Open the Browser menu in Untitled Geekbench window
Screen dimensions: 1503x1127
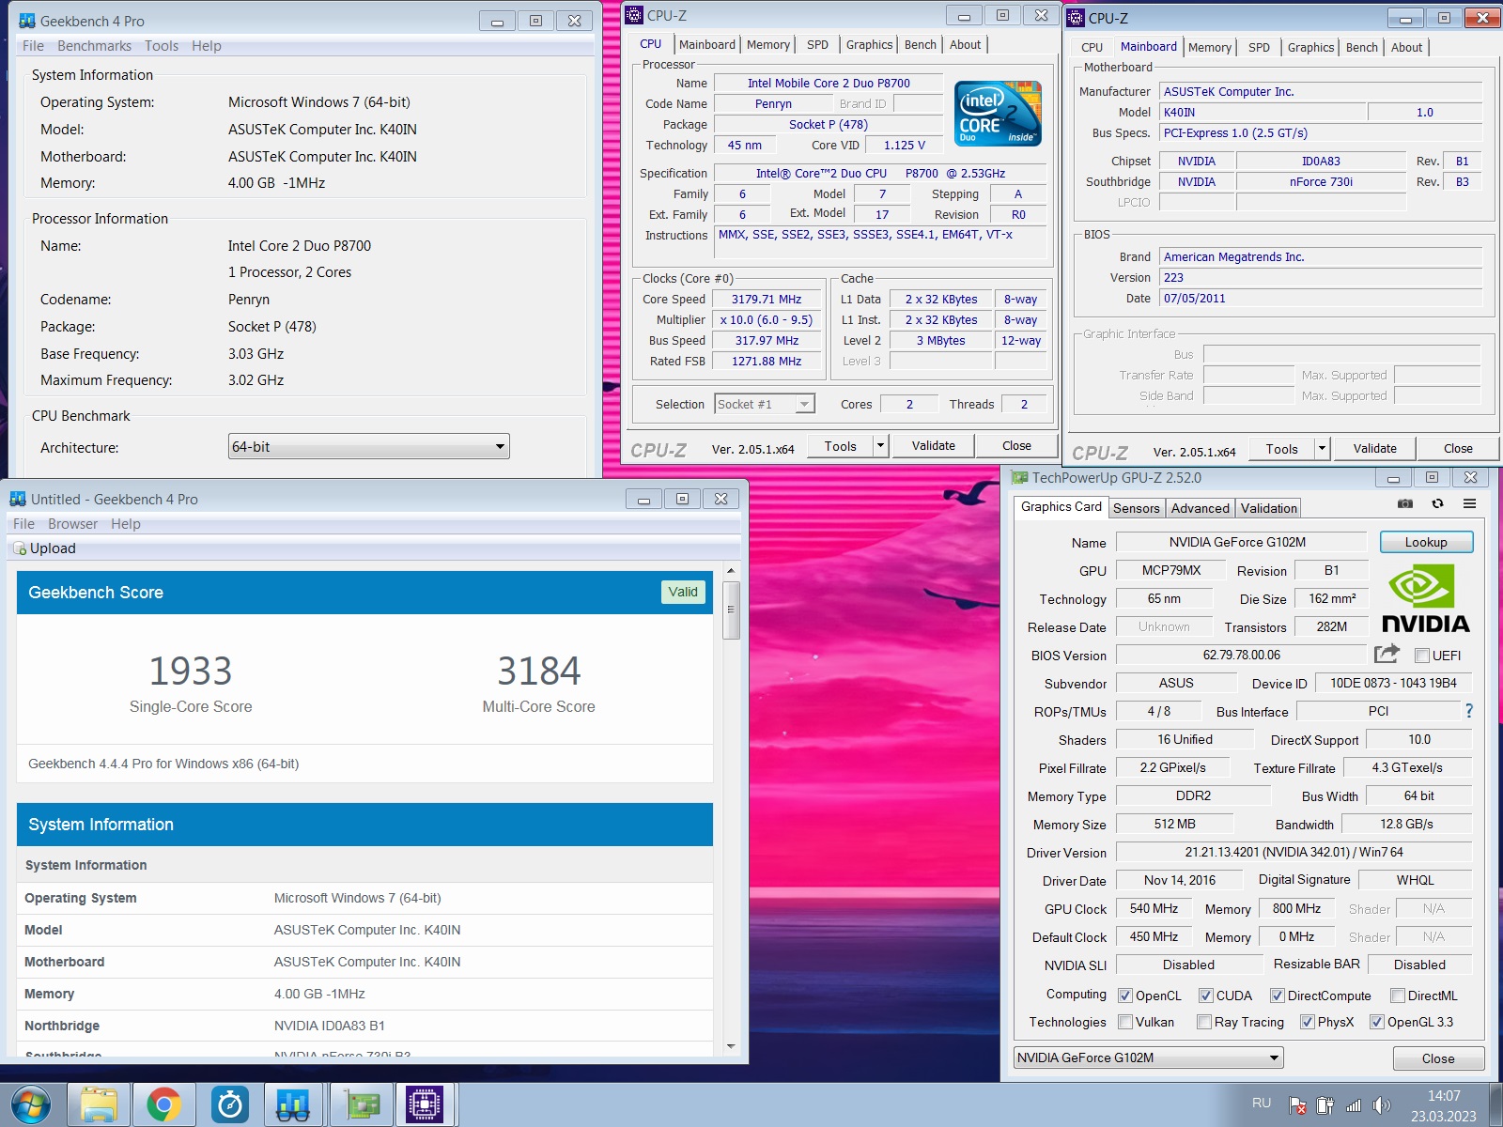coord(73,524)
